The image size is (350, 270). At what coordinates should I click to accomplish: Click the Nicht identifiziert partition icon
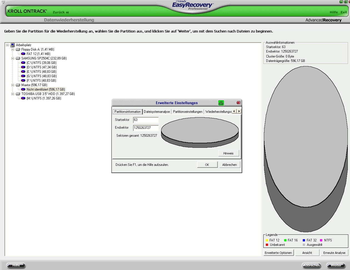pyautogui.click(x=23, y=89)
